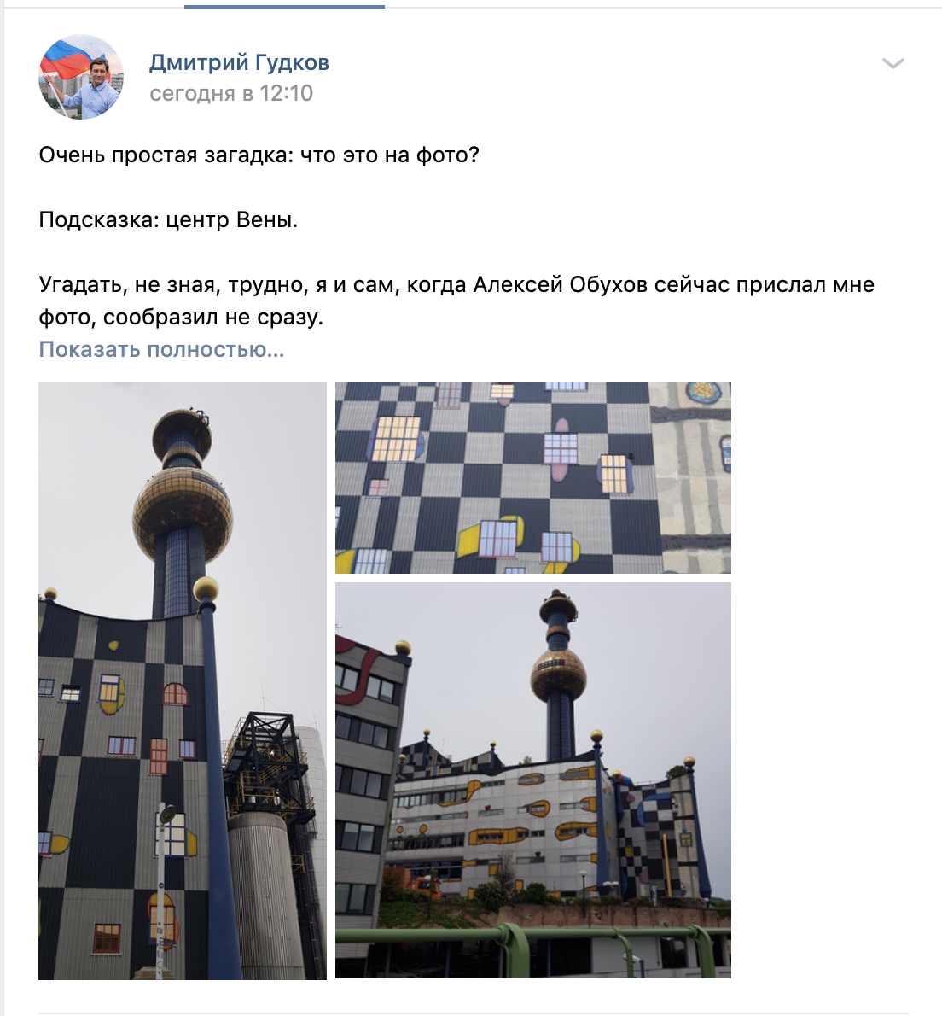The width and height of the screenshot is (942, 1016).
Task: Expand post via "Показать полностью…"
Action: point(161,349)
